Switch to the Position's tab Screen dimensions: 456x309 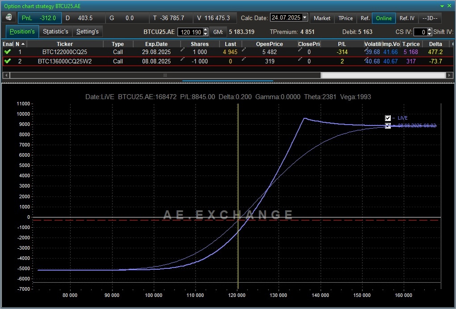tap(22, 31)
